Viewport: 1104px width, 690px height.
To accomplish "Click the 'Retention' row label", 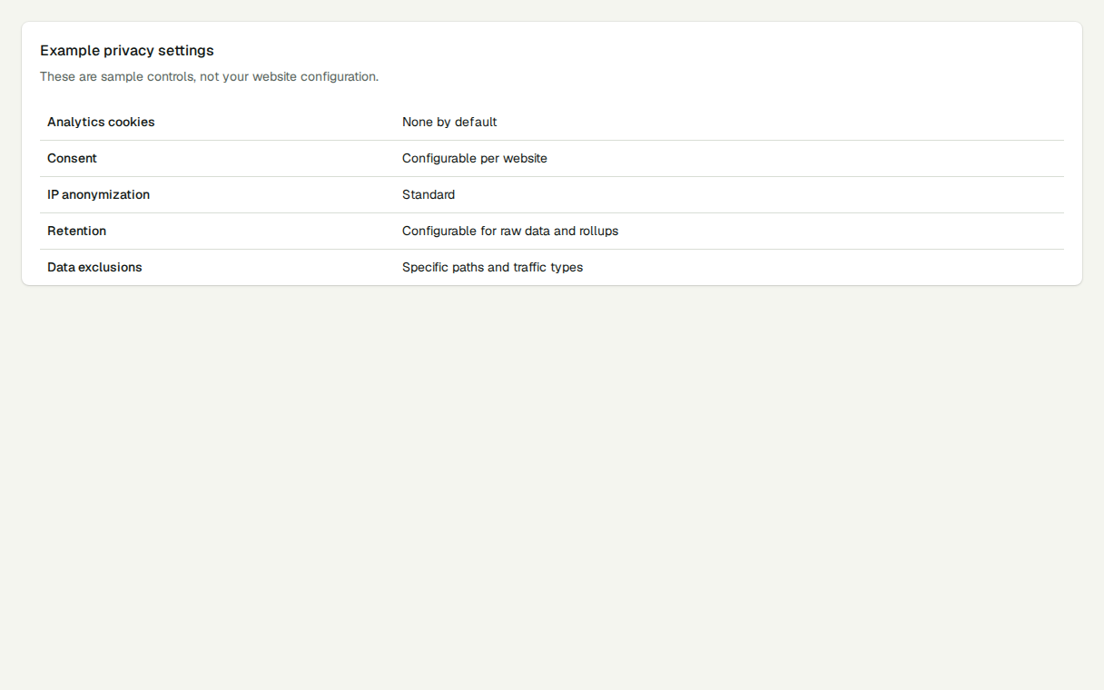I will (76, 231).
